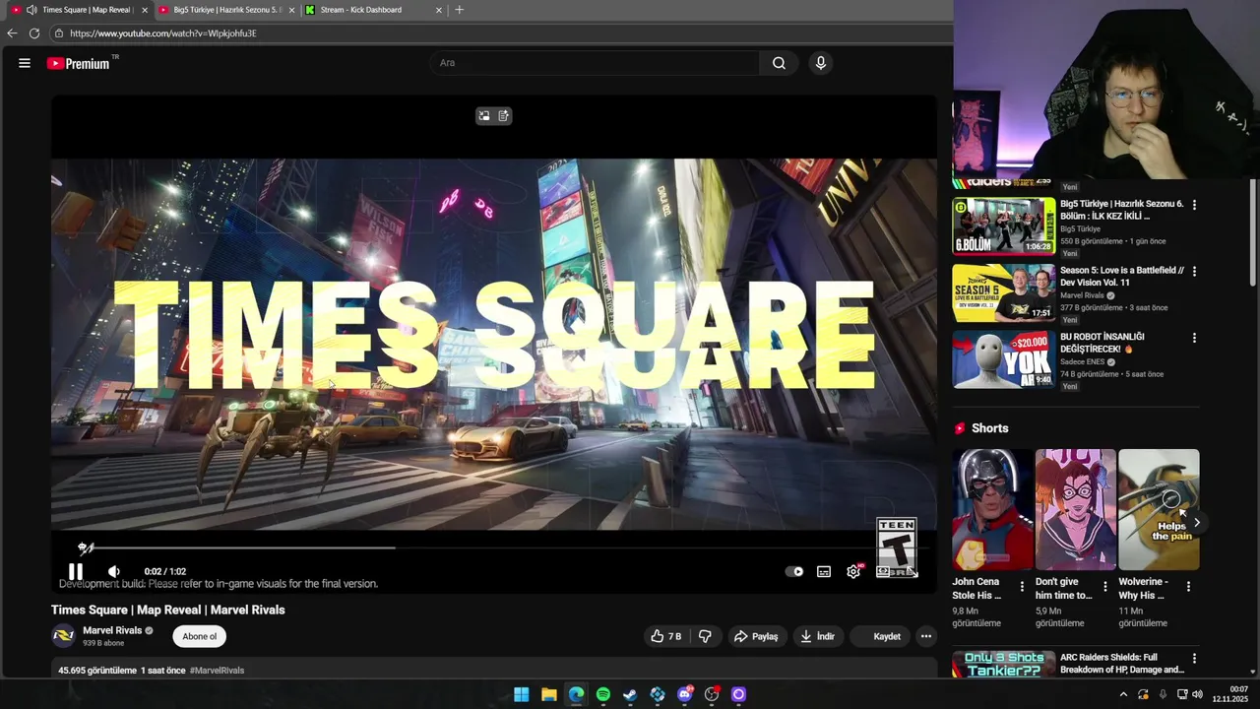The image size is (1260, 709).
Task: Enter fullscreen with the corner icon
Action: pyautogui.click(x=912, y=571)
